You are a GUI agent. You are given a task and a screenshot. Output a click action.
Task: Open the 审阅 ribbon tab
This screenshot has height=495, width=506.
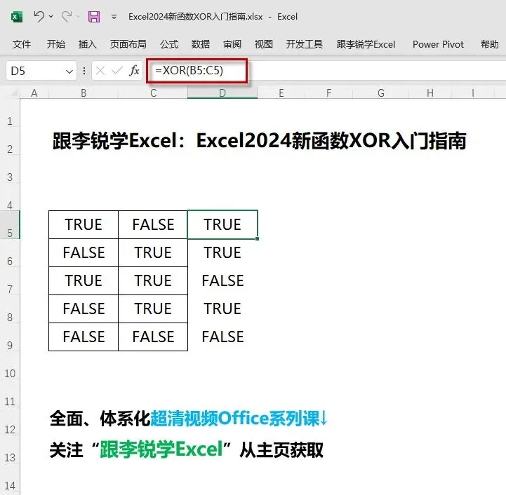pos(232,44)
